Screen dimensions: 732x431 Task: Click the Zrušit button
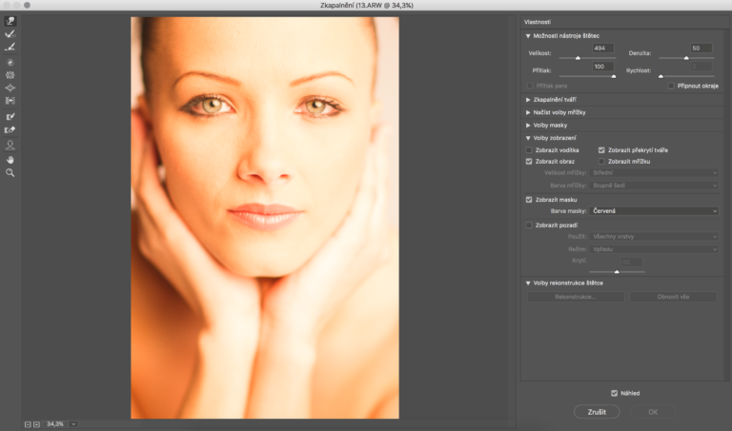tap(597, 412)
